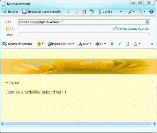Toggle italic formatting
Image resolution: width=157 pixels, height=133 pixels.
pos(120,44)
